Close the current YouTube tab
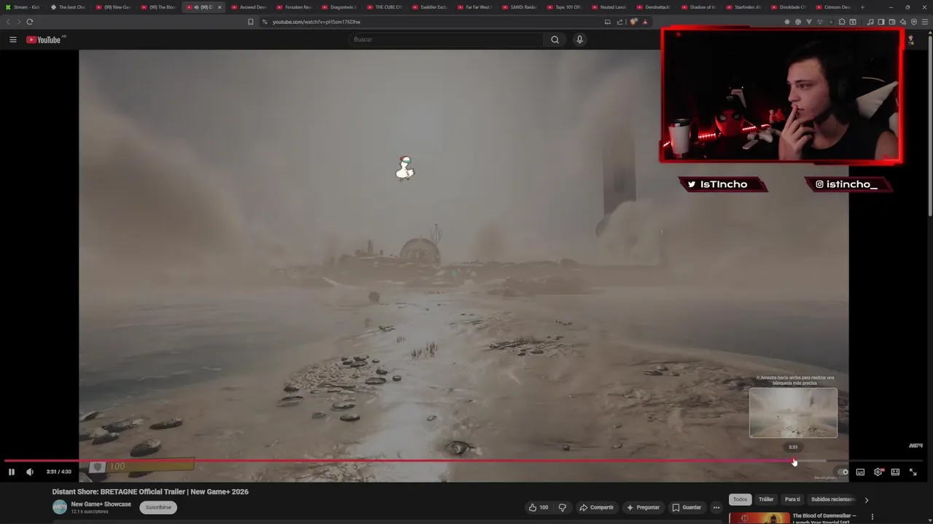933x524 pixels. [219, 7]
